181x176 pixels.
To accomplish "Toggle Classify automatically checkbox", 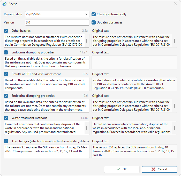I will 94,14.
